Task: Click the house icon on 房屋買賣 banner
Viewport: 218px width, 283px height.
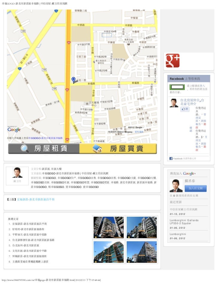Action: pyautogui.click(x=97, y=149)
